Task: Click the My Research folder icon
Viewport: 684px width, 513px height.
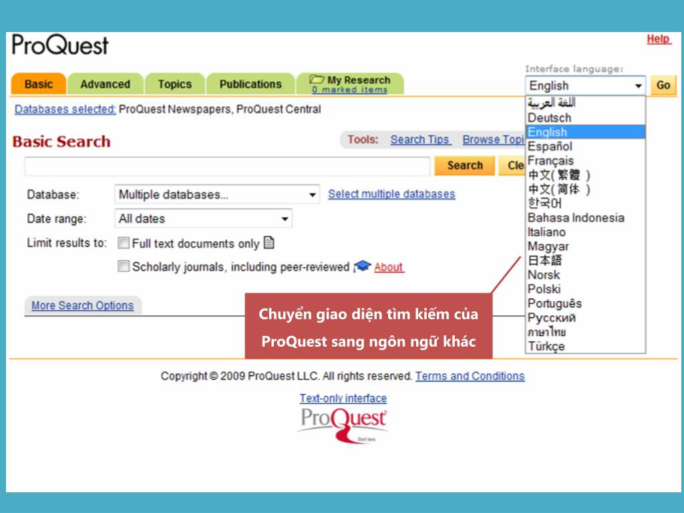Action: 317,79
